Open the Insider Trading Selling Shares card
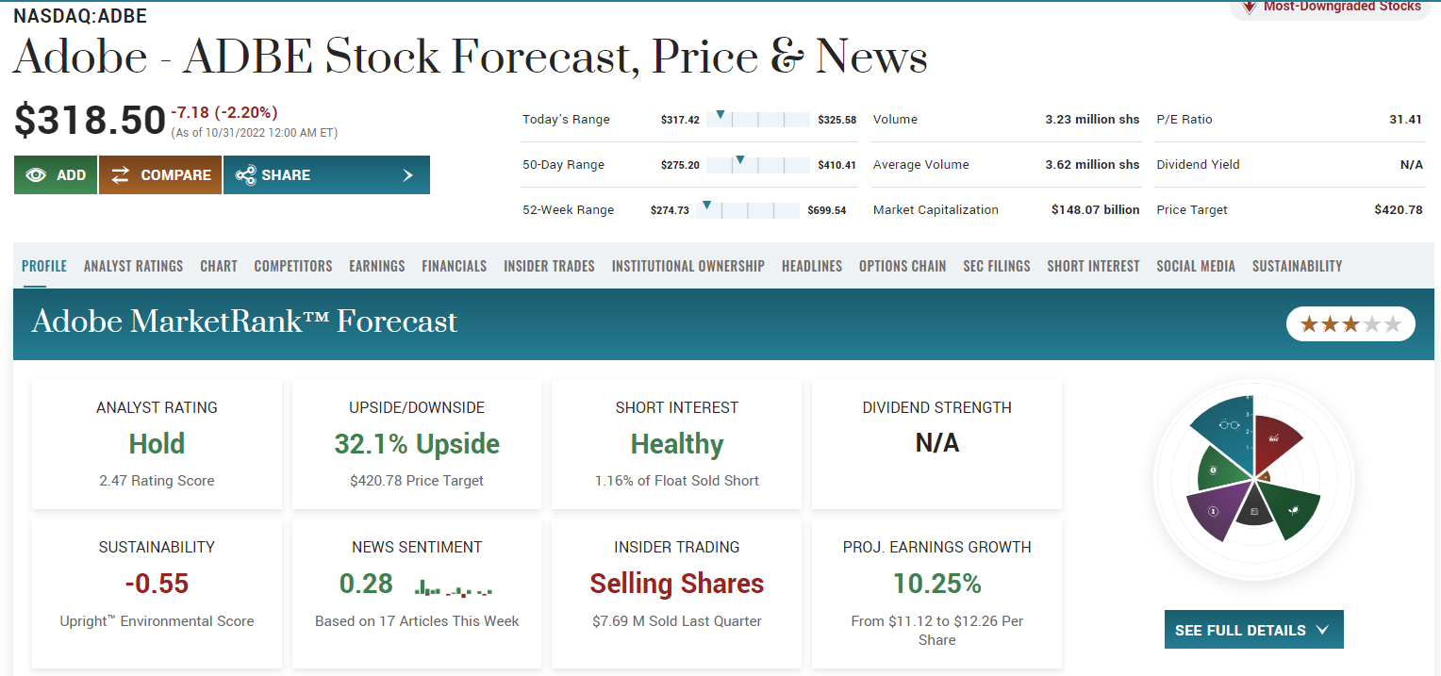The height and width of the screenshot is (676, 1441). [677, 593]
